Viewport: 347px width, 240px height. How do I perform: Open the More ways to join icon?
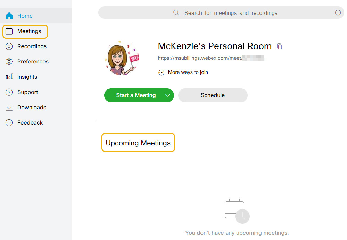coord(161,72)
